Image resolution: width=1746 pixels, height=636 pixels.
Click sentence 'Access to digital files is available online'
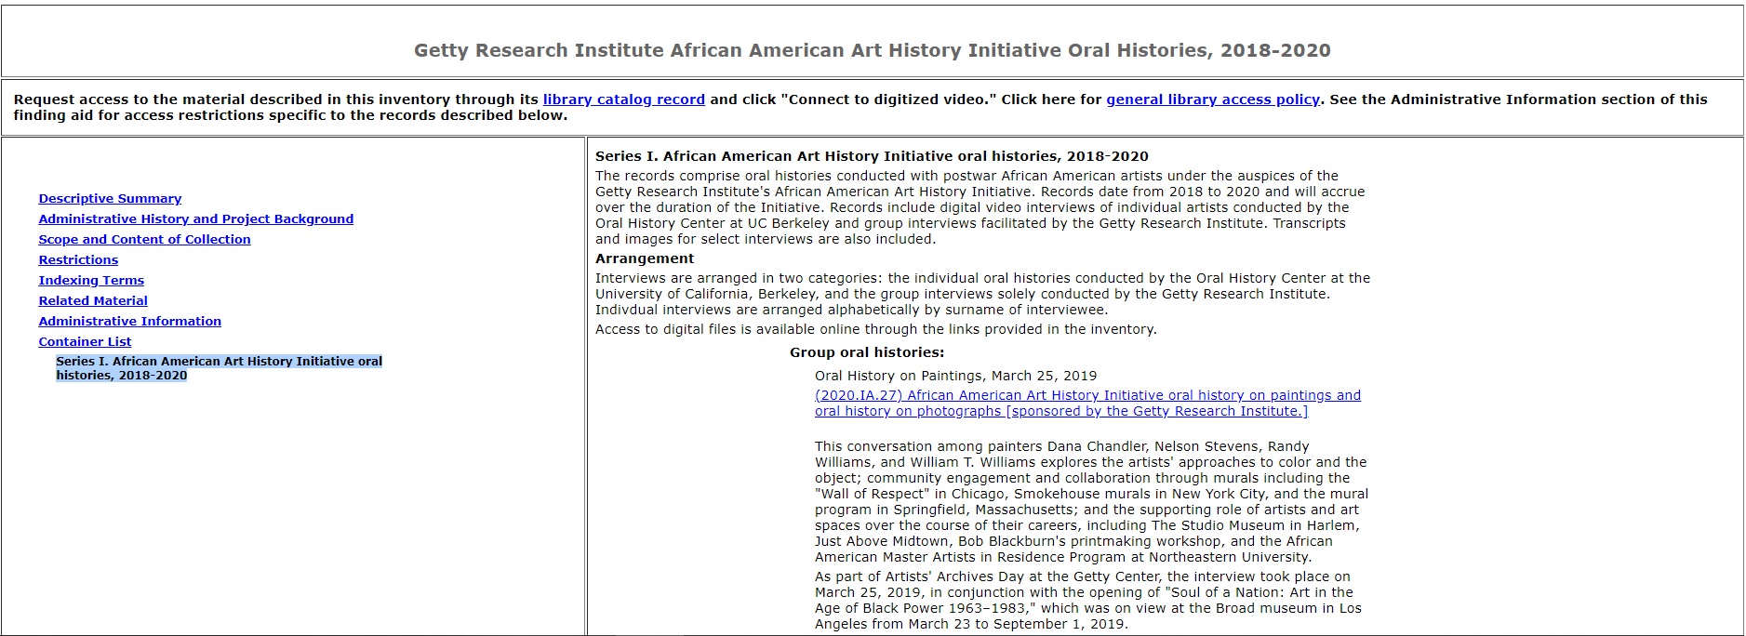875,329
